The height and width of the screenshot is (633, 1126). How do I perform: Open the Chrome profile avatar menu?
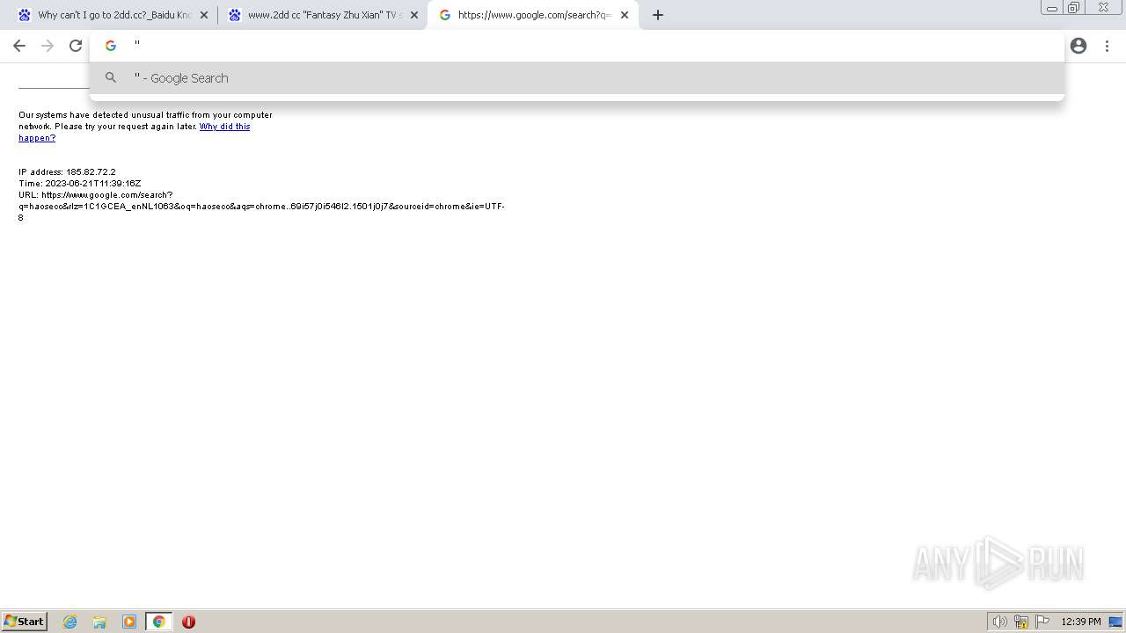click(x=1078, y=46)
